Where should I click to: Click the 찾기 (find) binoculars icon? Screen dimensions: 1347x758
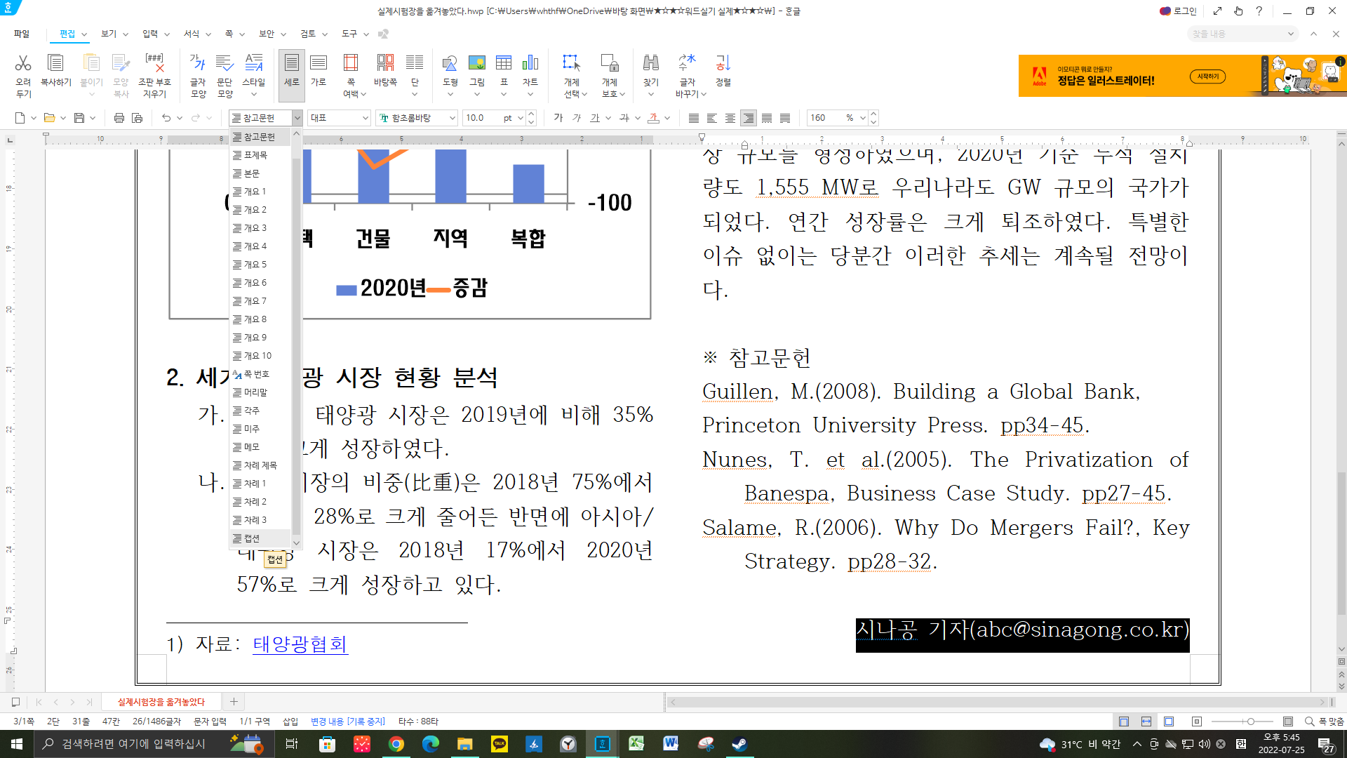click(x=651, y=63)
